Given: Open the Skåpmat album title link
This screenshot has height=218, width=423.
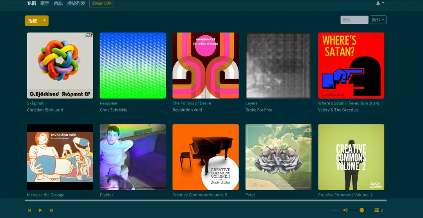Looking at the screenshot, I should click(35, 103).
